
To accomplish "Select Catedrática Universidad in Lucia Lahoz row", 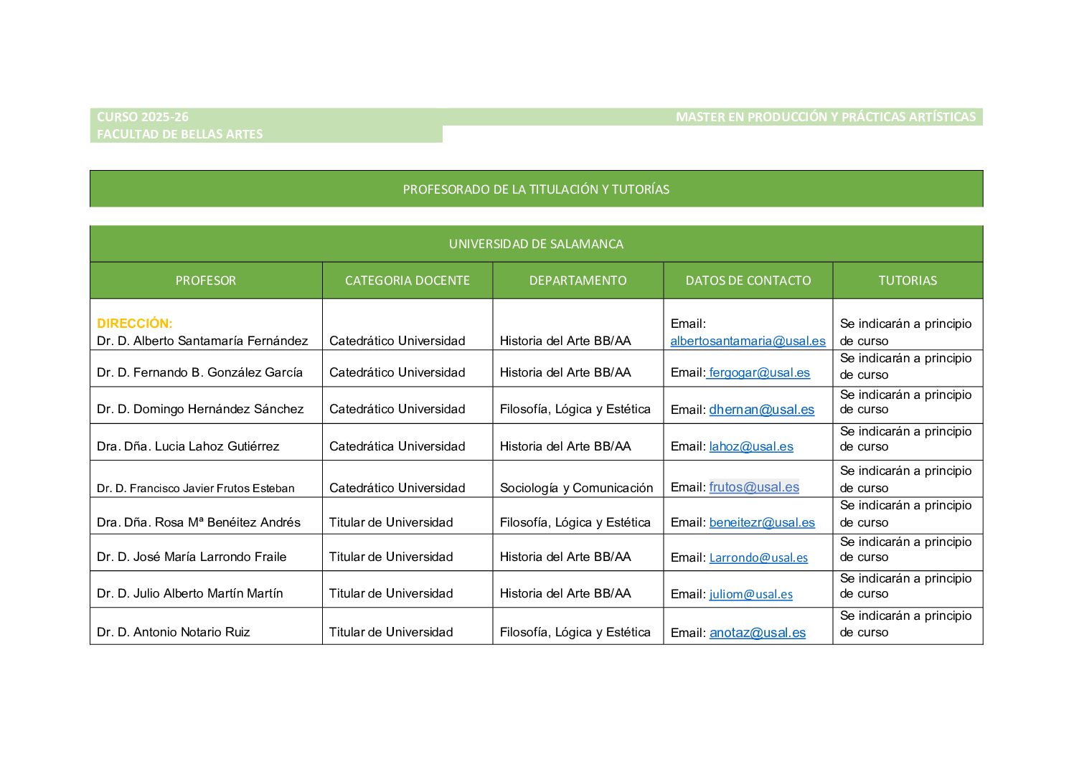I will [x=397, y=446].
